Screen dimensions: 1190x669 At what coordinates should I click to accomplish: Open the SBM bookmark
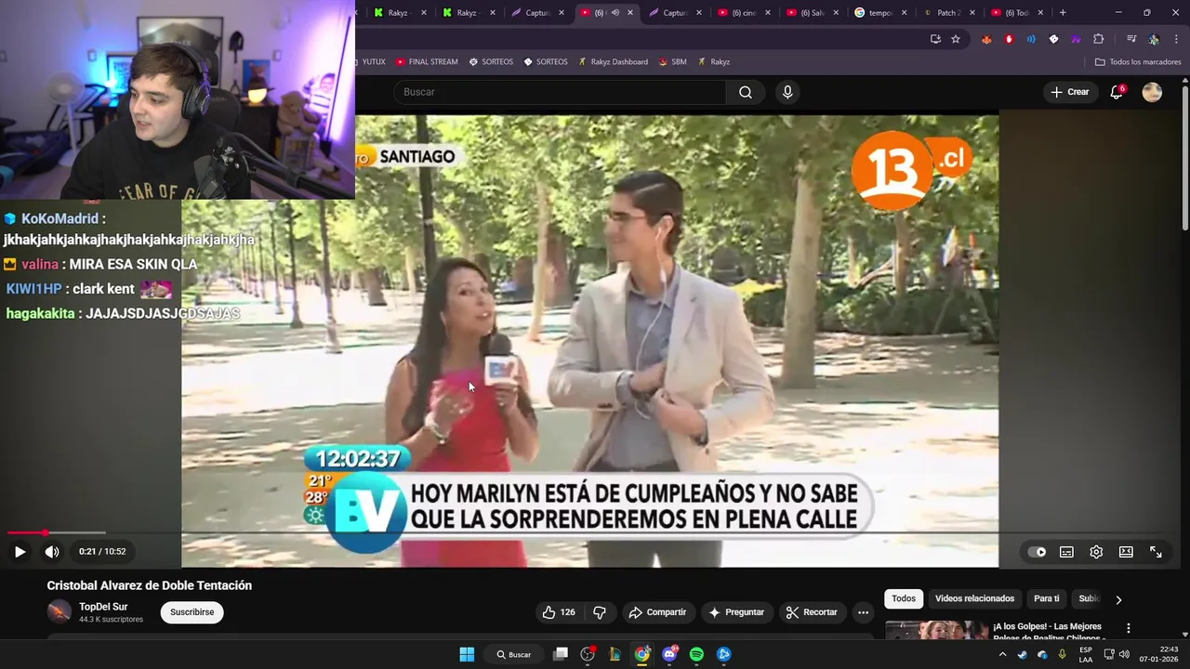[x=672, y=62]
